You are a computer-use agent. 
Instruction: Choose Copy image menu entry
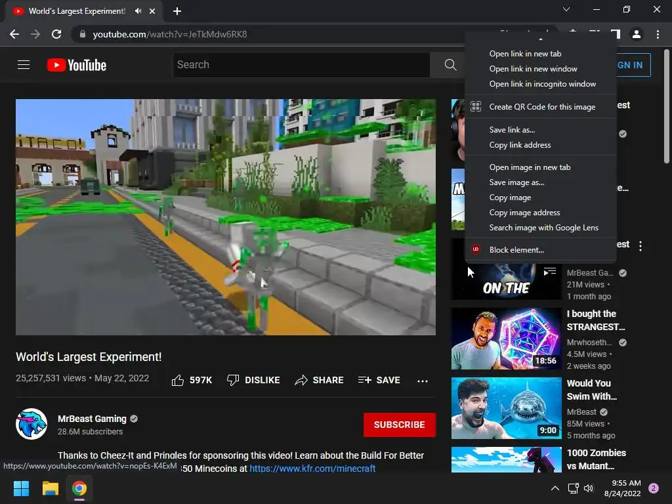click(x=541, y=197)
